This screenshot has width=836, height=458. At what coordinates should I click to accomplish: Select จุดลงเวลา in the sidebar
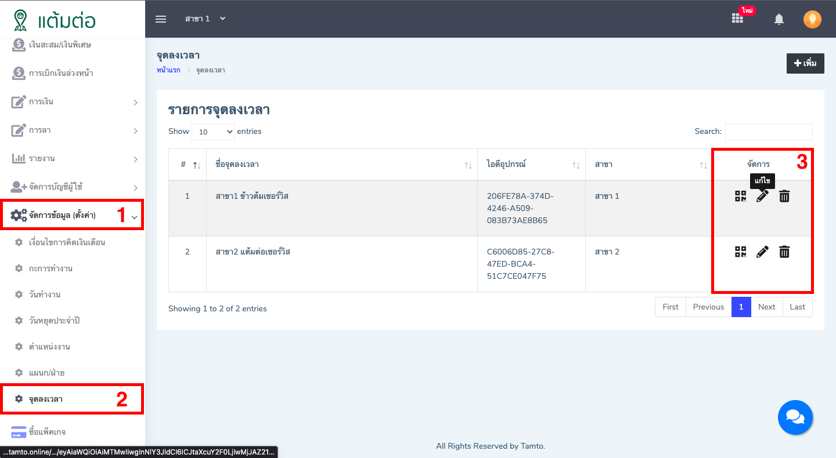click(x=46, y=399)
